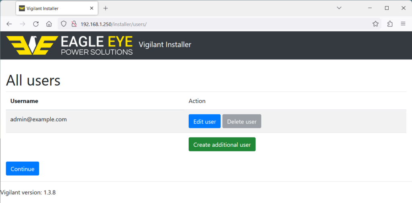
Task: Click the Vigilant Installer header title
Action: [165, 45]
